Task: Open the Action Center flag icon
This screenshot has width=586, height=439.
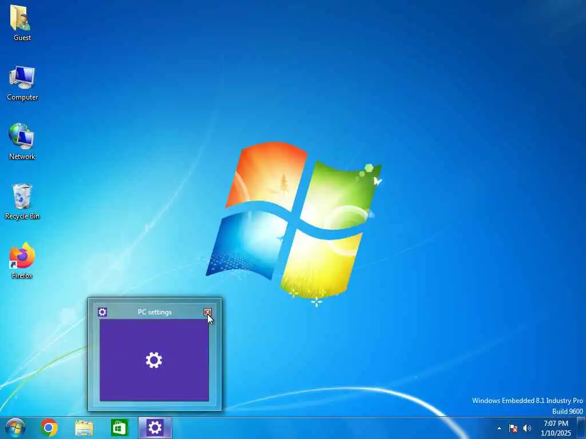Action: click(513, 428)
